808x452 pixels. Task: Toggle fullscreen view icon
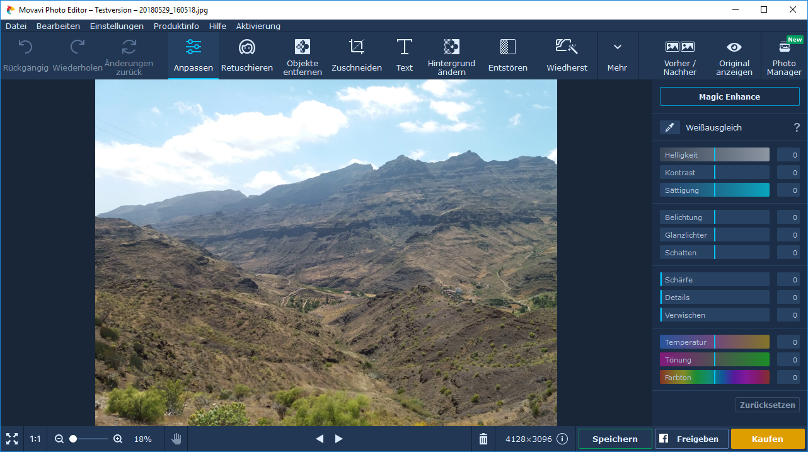[12, 439]
